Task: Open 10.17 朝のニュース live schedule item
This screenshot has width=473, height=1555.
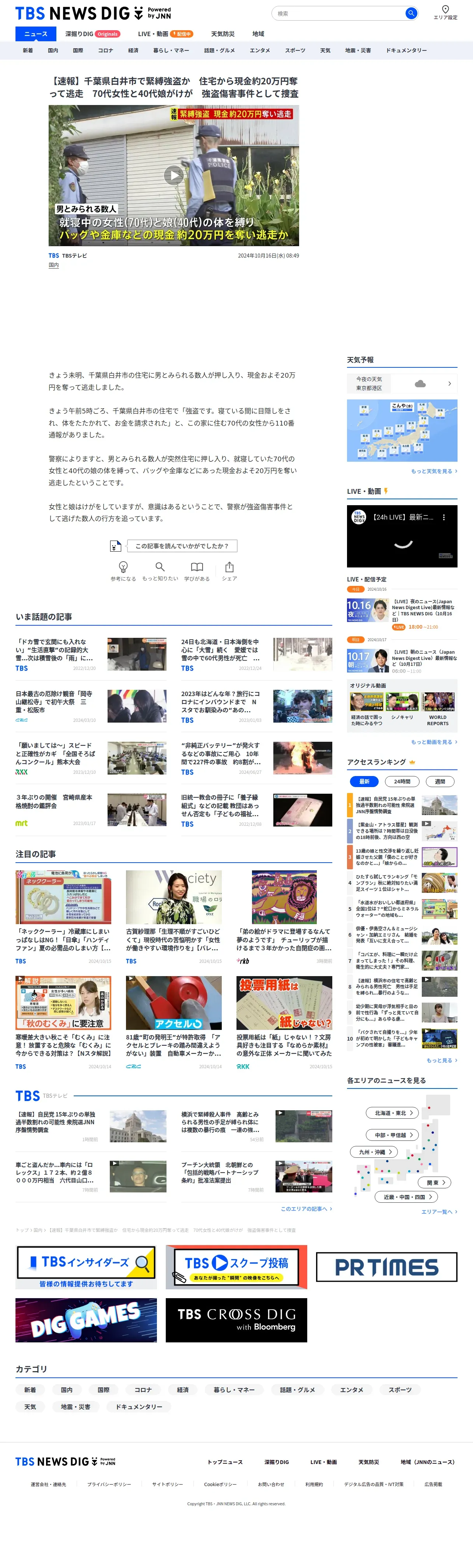Action: point(402,661)
